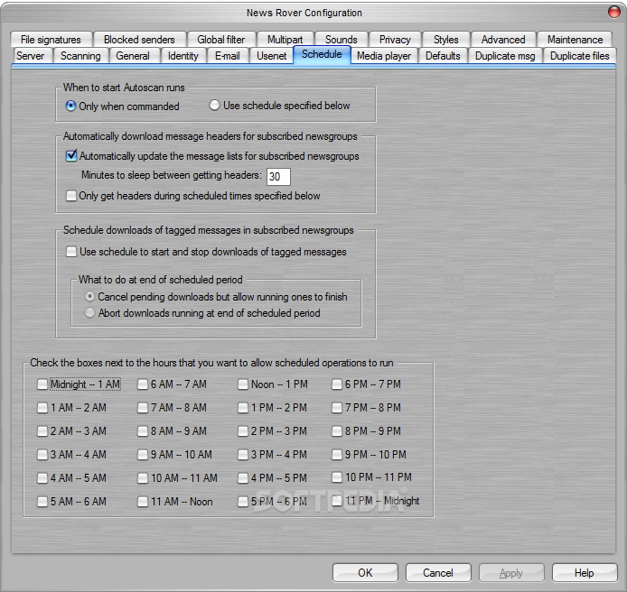
Task: Switch to the Server tab
Action: pyautogui.click(x=31, y=56)
